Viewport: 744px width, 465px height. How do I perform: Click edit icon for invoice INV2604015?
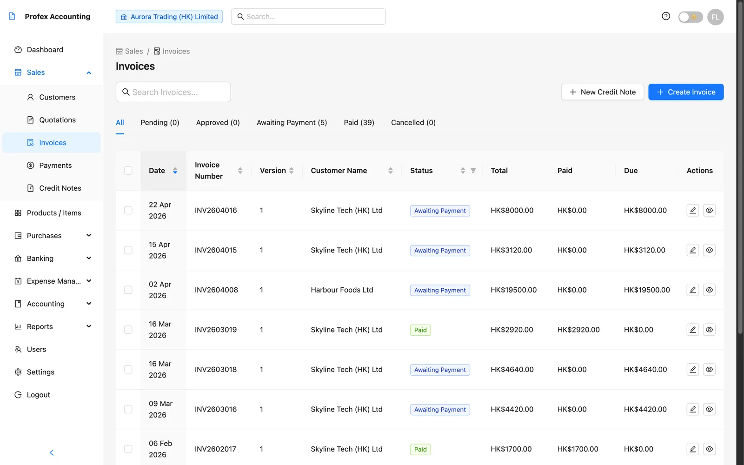(x=693, y=250)
